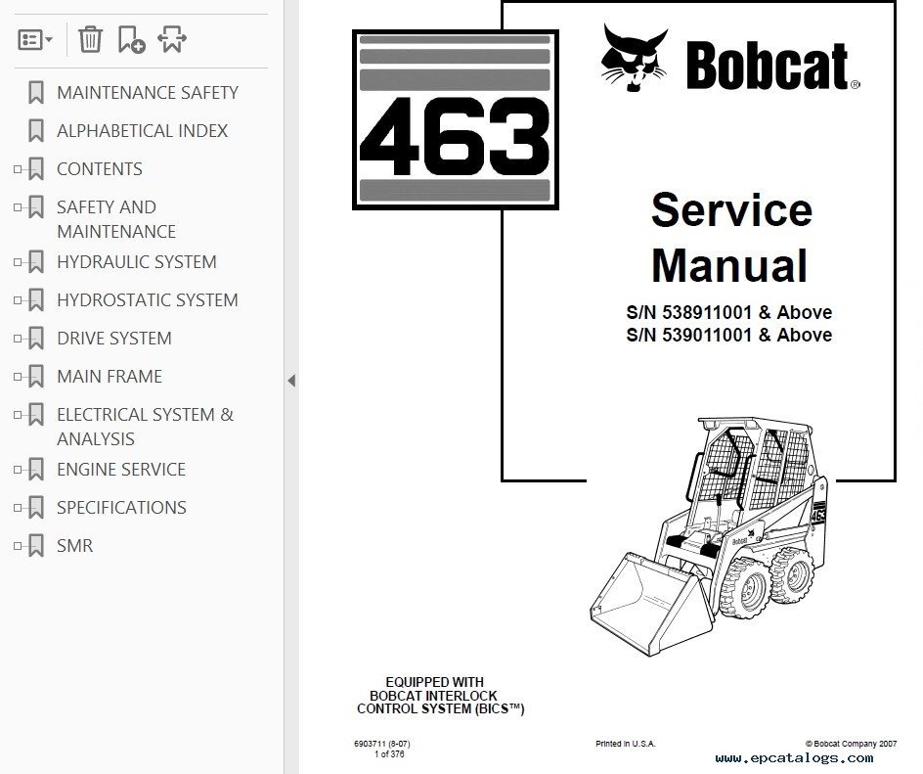Click the 463 model number badge
The image size is (923, 774).
click(x=455, y=119)
